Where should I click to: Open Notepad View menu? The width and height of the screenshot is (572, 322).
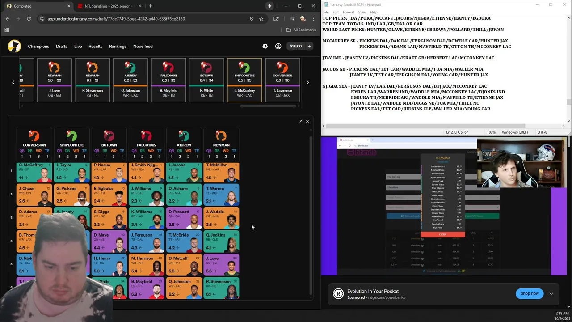coord(362,12)
